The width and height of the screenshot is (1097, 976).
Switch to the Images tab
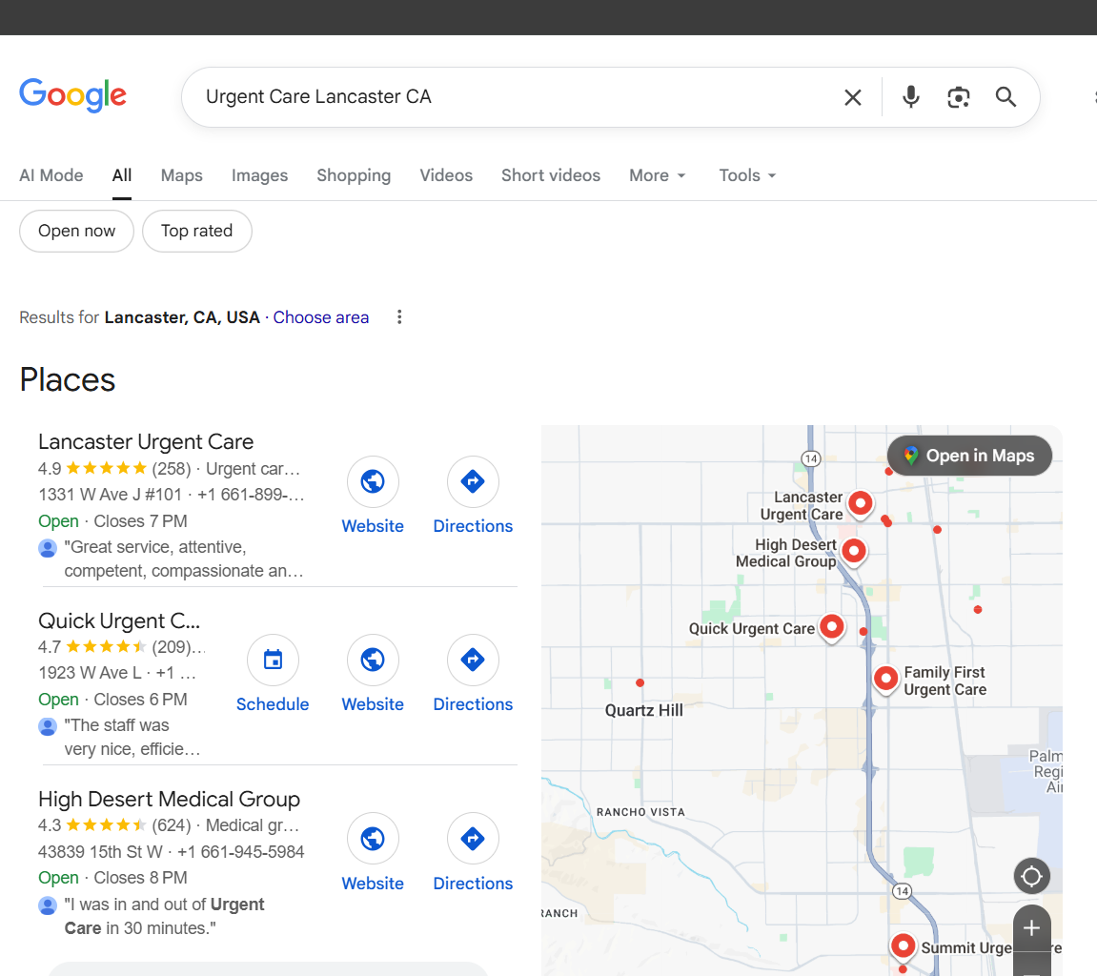click(x=259, y=175)
